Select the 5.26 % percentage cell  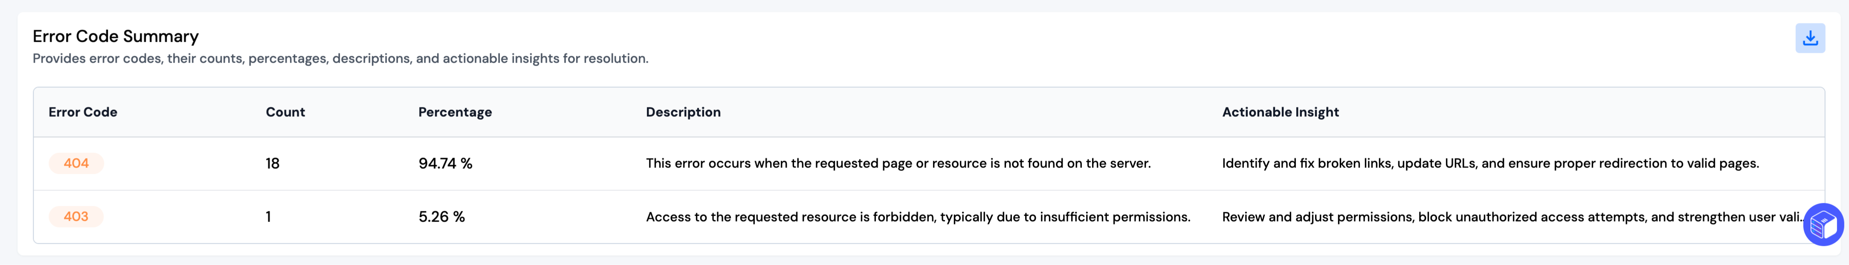[x=441, y=216]
